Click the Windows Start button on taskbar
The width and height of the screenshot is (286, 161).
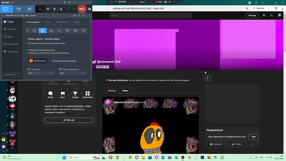64,157
